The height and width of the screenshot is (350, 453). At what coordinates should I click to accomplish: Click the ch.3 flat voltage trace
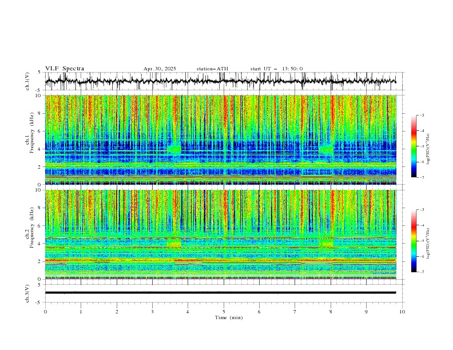tap(220, 293)
